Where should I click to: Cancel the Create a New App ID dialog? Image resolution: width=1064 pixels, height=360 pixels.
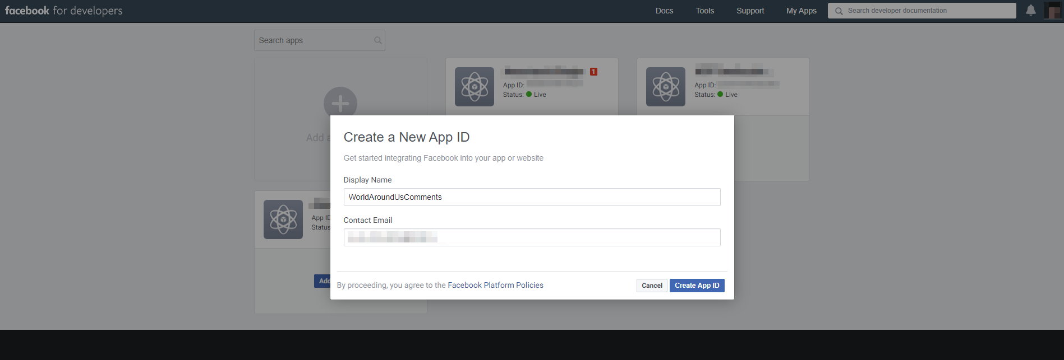652,286
